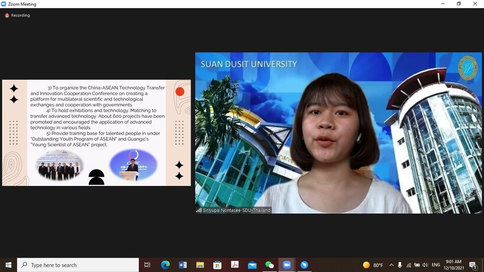Open network settings from the tray icon
Image resolution: width=484 pixels, height=272 pixels.
(x=408, y=265)
